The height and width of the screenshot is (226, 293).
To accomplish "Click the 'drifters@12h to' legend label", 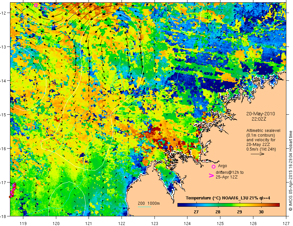I will 230,172.
